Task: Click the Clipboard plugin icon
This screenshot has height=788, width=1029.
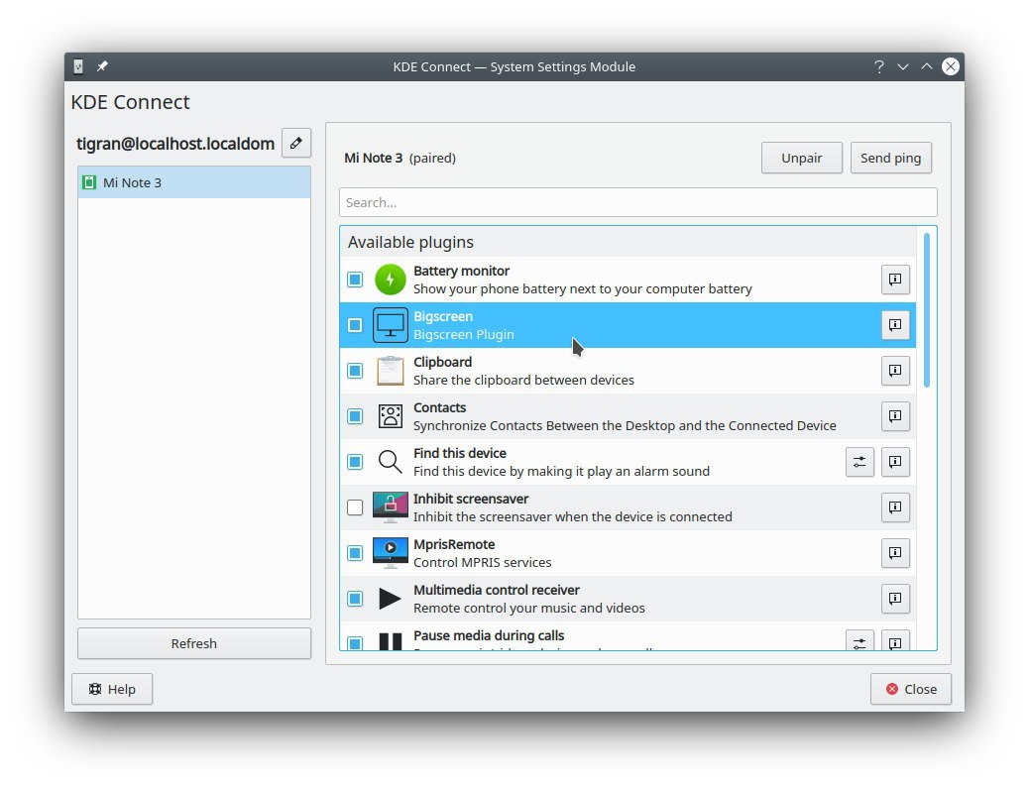Action: (390, 371)
